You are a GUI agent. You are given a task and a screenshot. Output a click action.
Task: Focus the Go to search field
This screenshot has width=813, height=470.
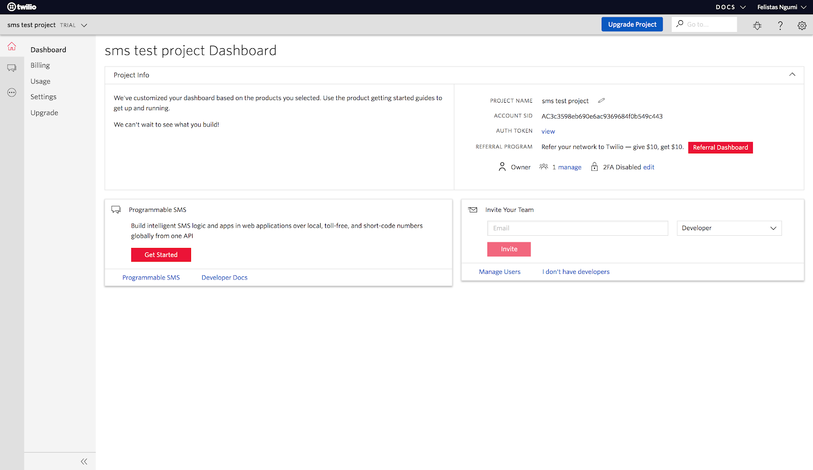[x=704, y=24]
